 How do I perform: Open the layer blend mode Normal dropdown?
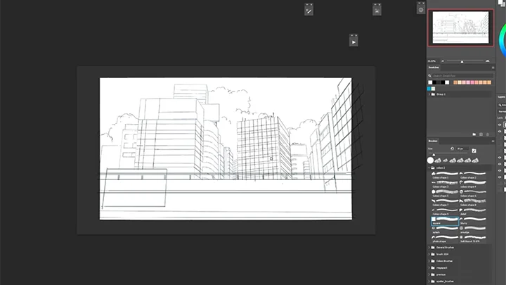(502, 111)
